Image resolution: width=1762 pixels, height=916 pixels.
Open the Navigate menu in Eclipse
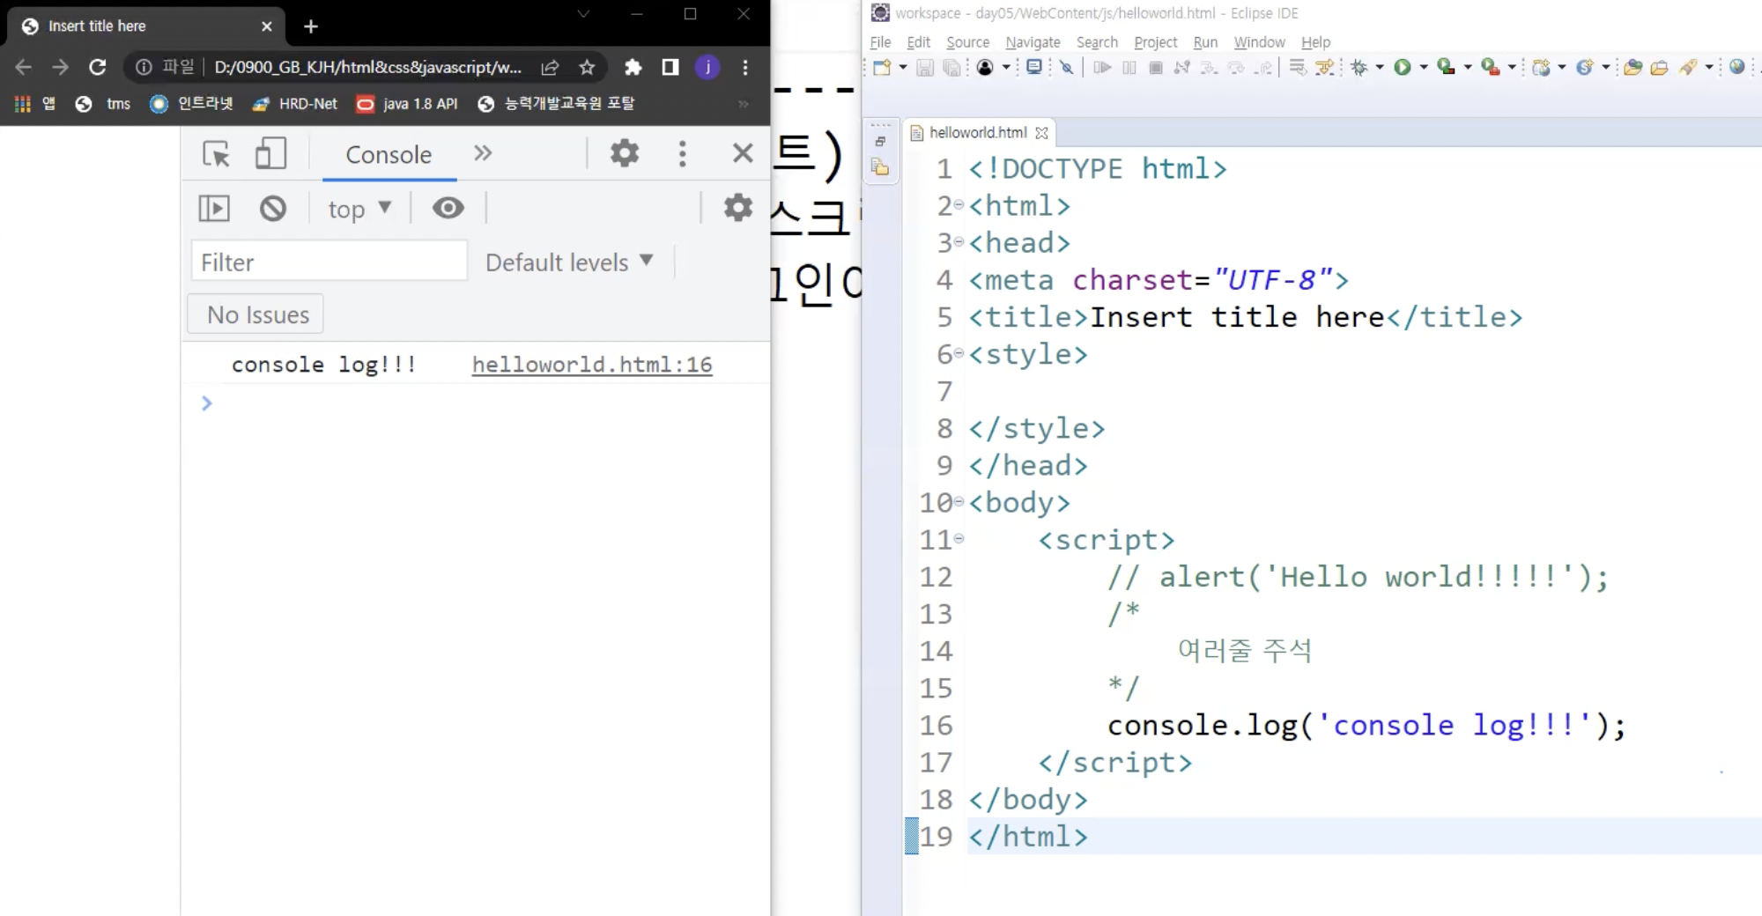[x=1033, y=42]
